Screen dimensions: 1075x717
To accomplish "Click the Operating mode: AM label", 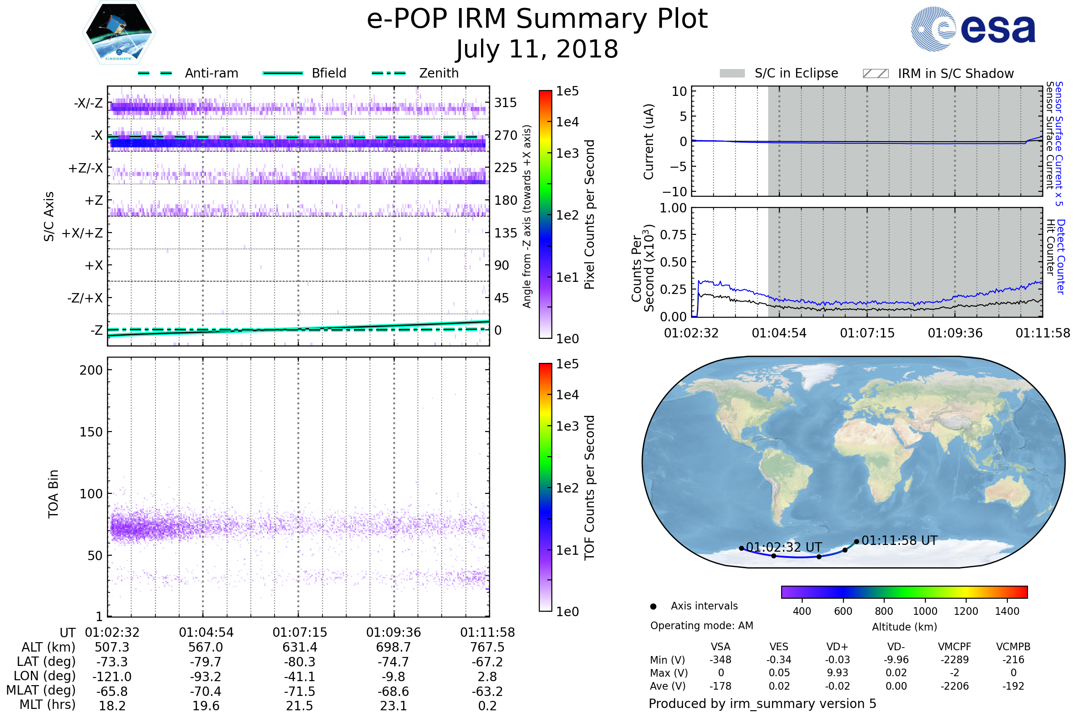I will [x=701, y=626].
